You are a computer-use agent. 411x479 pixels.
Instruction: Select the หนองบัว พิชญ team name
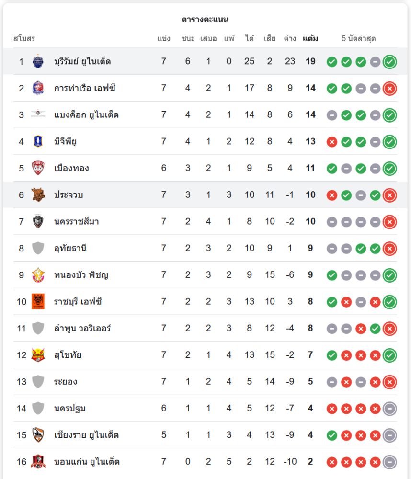pyautogui.click(x=81, y=275)
